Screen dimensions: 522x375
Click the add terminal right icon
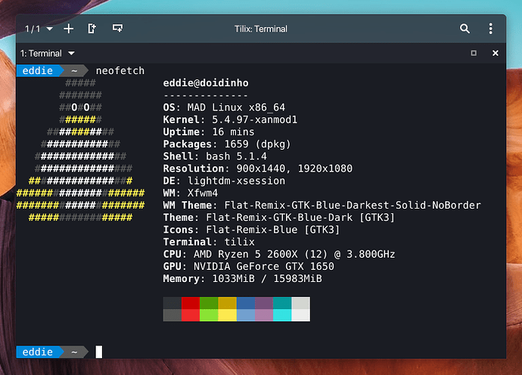(92, 29)
